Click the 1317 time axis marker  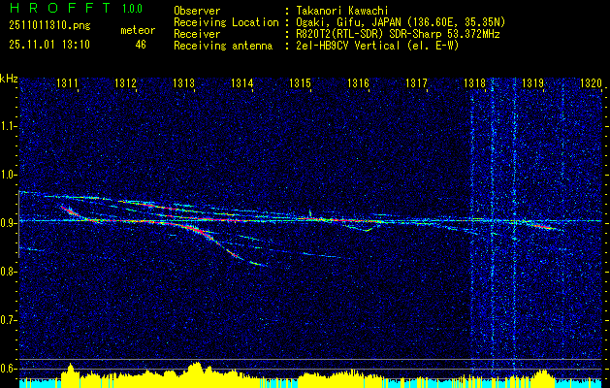coord(416,83)
